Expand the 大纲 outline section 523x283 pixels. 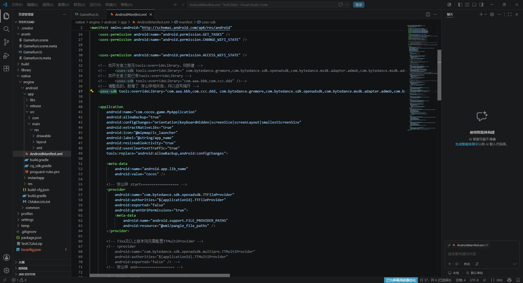(x=42, y=262)
